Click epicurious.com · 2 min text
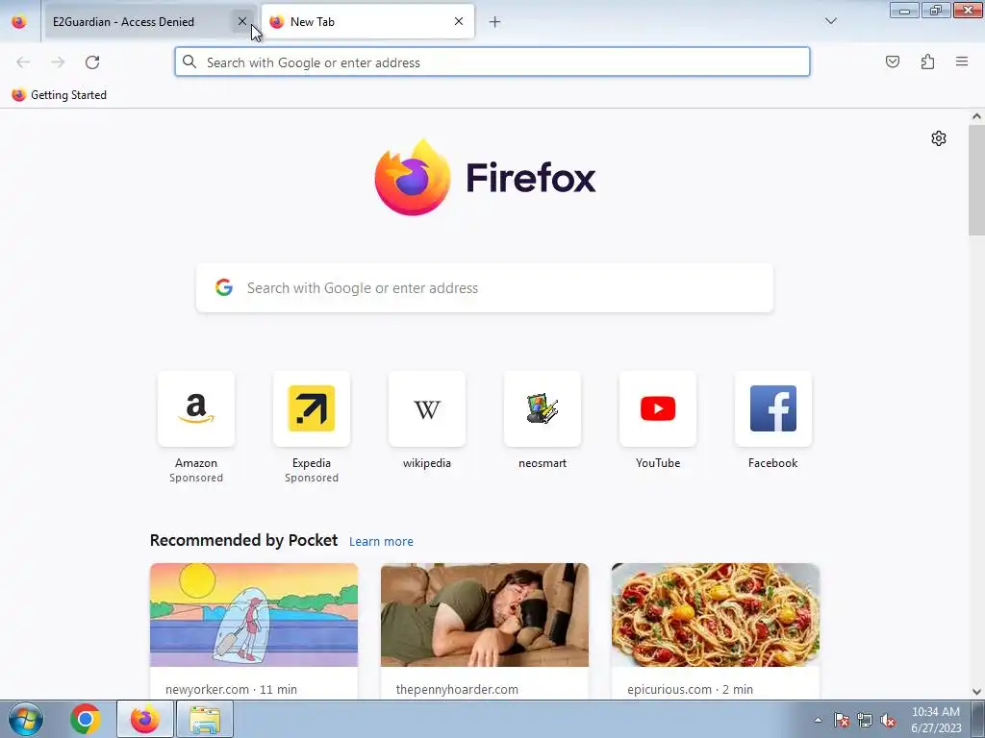985x738 pixels. [691, 689]
